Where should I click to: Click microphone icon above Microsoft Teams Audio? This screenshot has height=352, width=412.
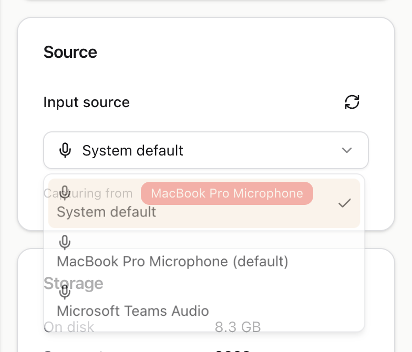pos(65,292)
